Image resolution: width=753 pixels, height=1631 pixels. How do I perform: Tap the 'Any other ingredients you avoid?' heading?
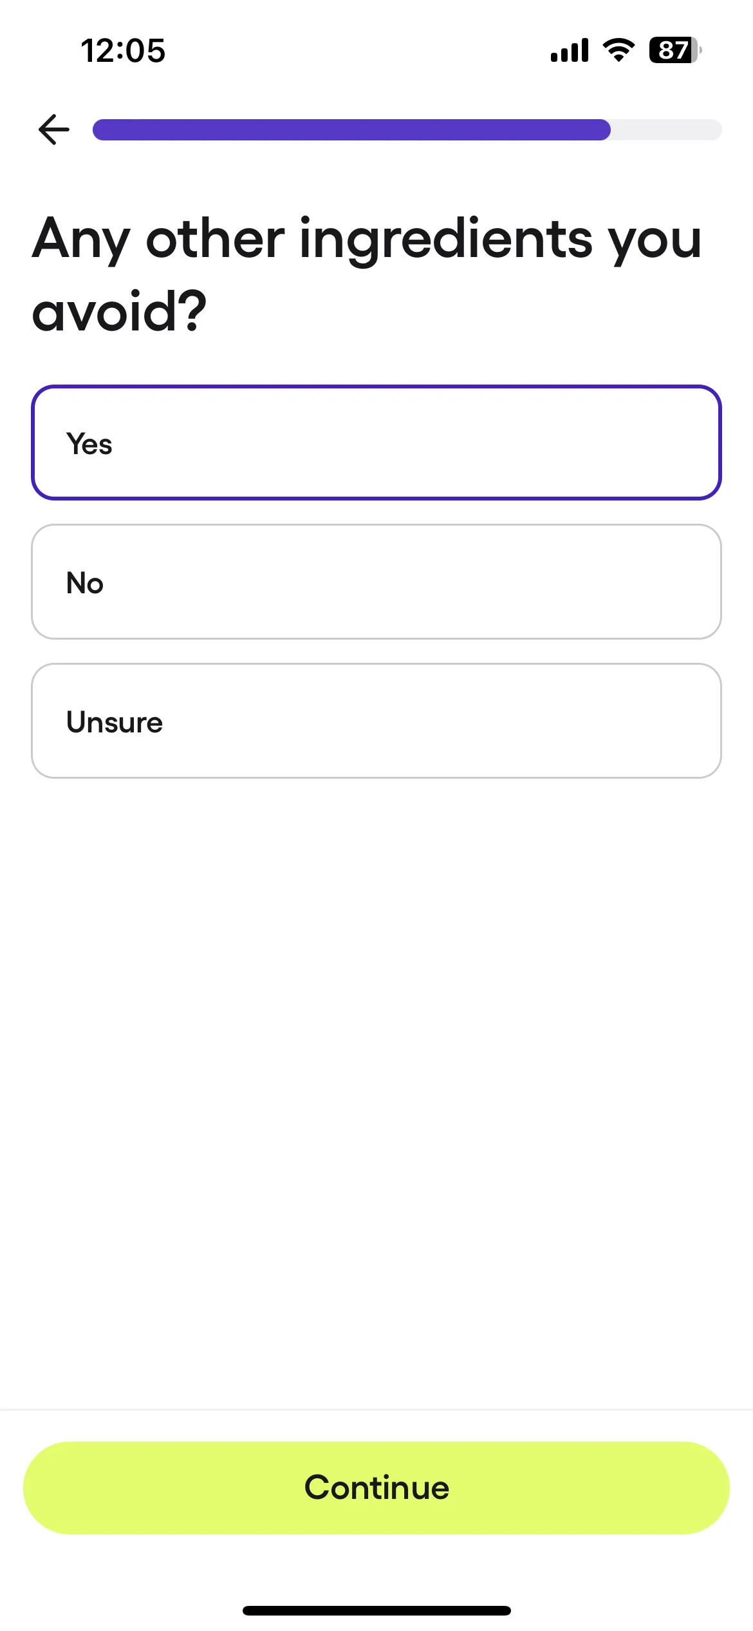point(367,274)
